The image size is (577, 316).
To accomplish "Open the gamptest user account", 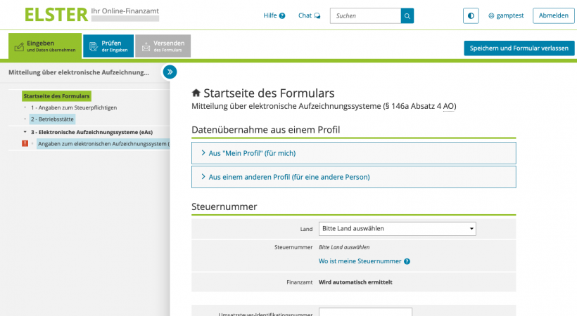I will [x=506, y=15].
